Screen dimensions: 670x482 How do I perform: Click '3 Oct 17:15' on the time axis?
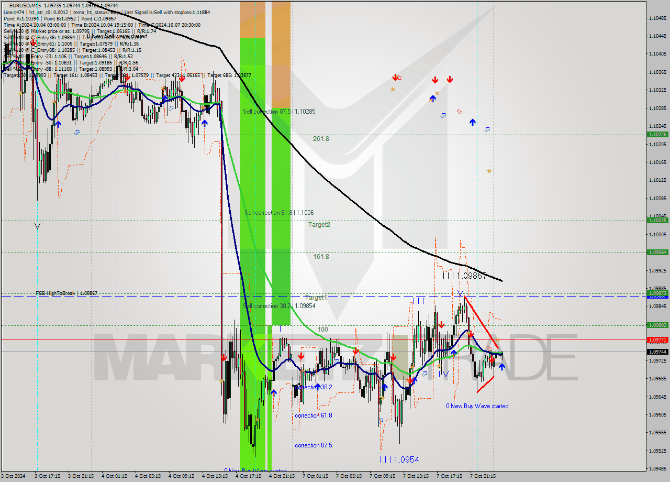click(47, 476)
